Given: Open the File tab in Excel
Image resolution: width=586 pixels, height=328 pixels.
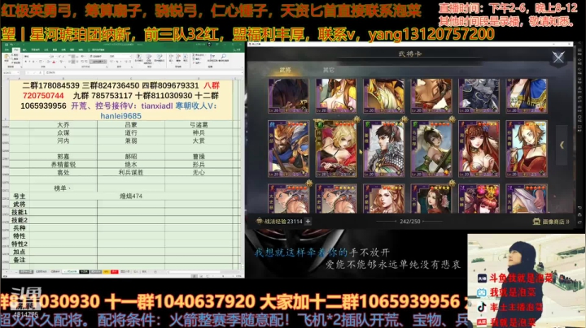Looking at the screenshot, I should (7, 50).
